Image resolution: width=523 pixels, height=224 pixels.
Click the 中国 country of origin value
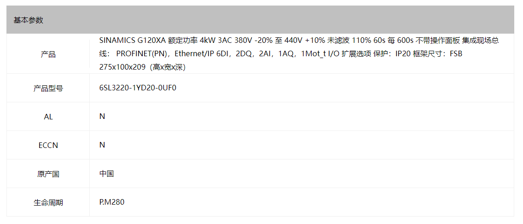pos(107,174)
